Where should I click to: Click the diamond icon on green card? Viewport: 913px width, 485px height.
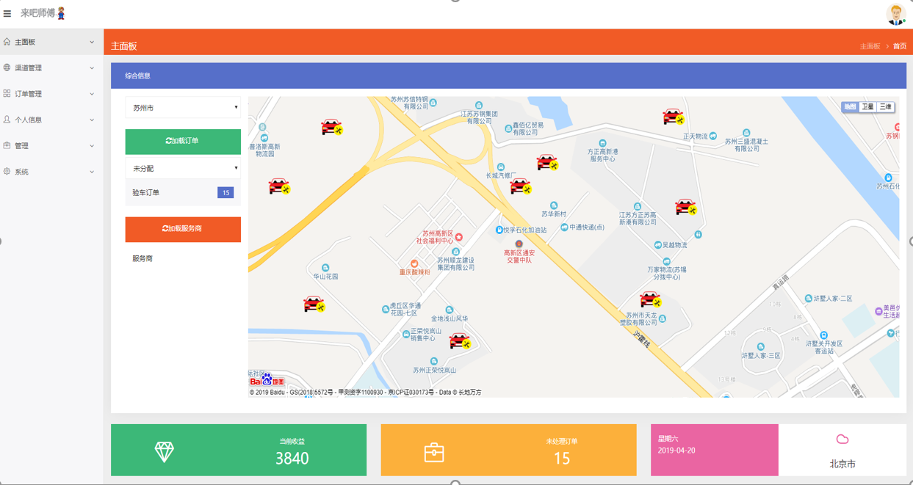tap(165, 452)
